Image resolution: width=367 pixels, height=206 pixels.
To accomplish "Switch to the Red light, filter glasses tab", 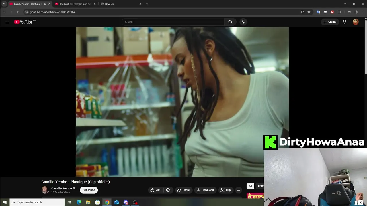I will coord(75,4).
